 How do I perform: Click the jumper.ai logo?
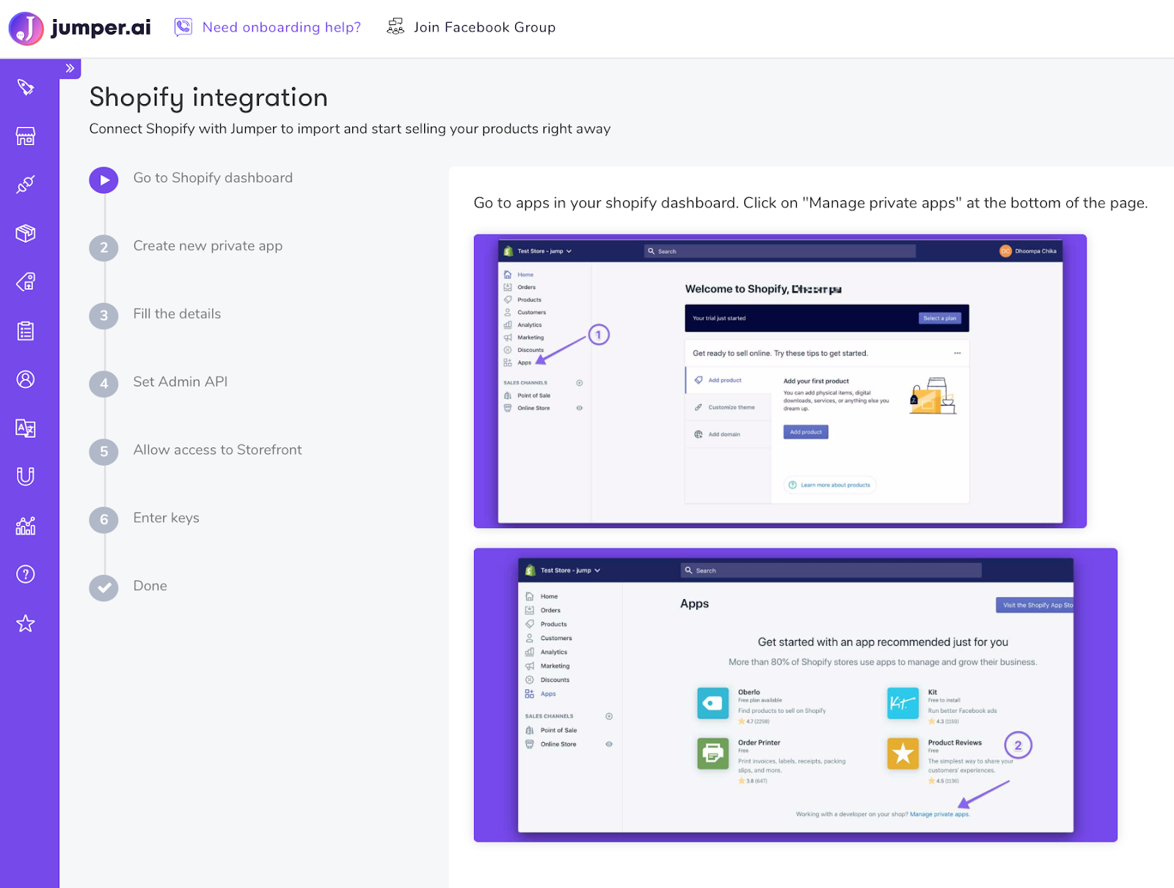point(79,28)
